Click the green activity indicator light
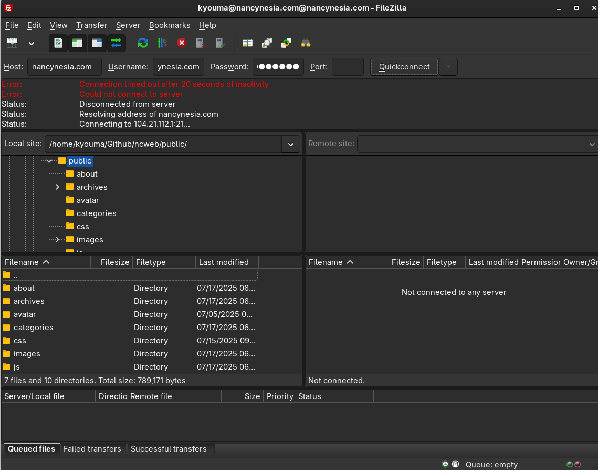This screenshot has width=598, height=470. 570,465
